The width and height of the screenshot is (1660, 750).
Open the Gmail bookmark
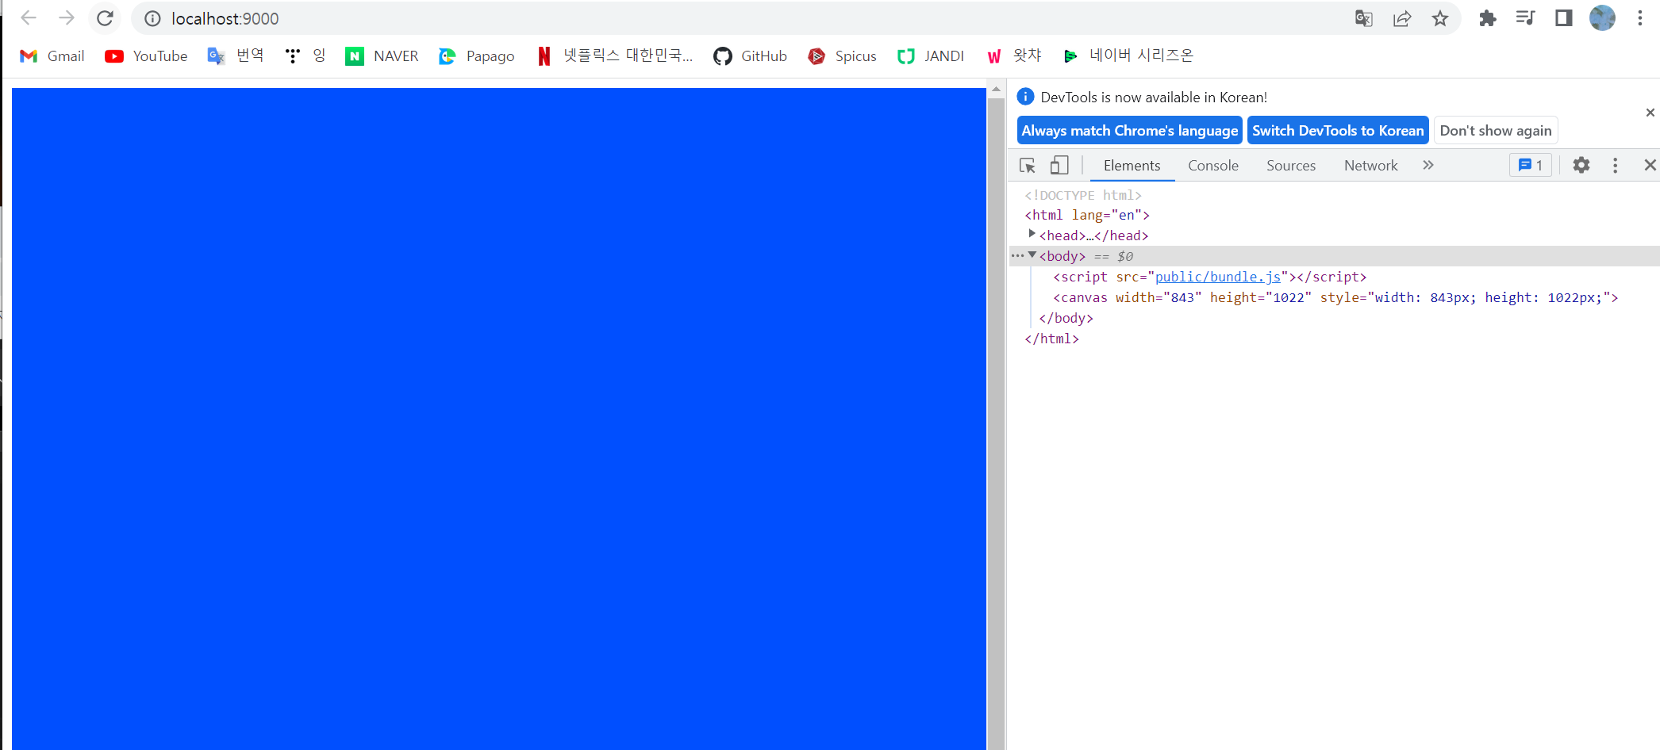(52, 56)
